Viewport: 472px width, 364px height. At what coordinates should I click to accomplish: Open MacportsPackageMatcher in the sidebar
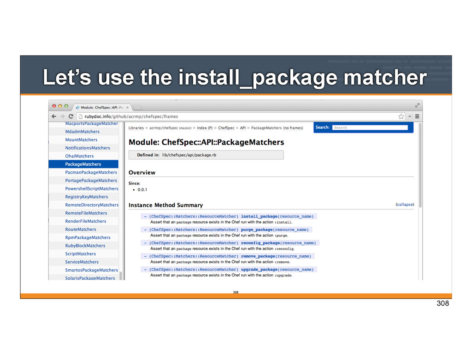tap(92, 123)
